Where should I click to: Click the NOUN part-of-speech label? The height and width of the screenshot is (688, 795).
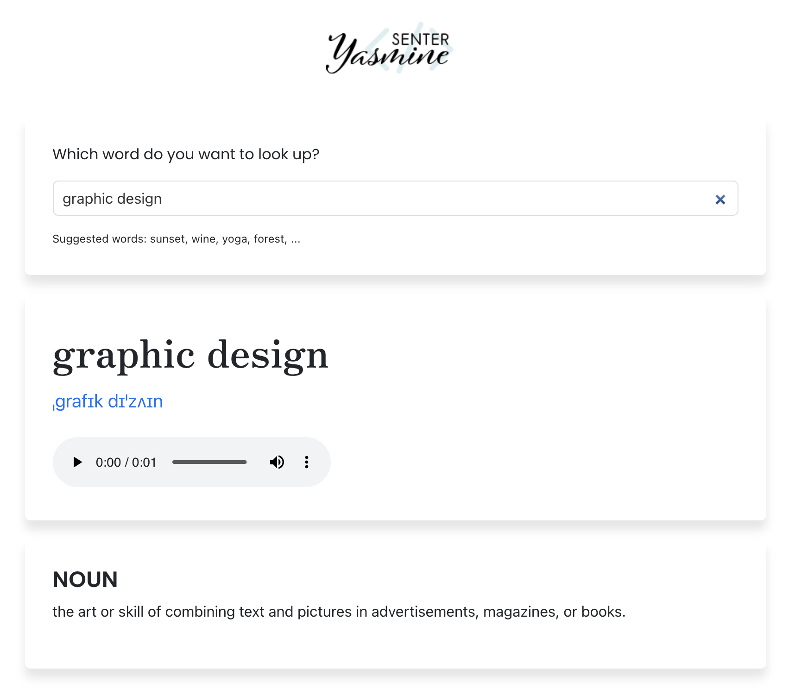click(85, 579)
